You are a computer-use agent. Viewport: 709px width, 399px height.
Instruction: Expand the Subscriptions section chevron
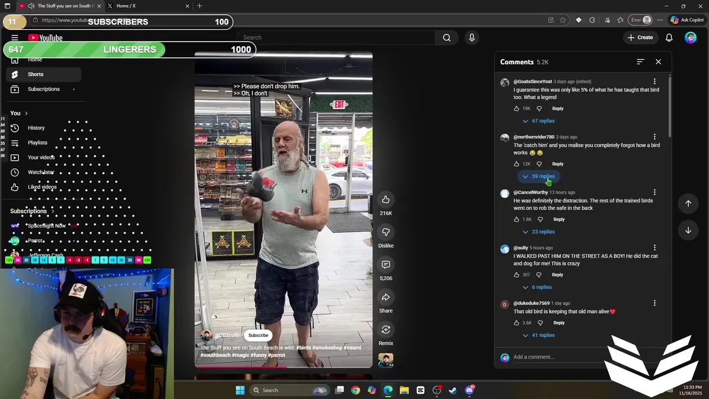click(x=53, y=211)
